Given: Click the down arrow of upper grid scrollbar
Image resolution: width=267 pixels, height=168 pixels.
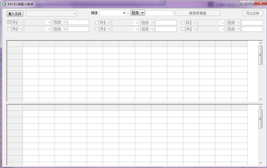Looking at the screenshot, I should click(x=261, y=99).
